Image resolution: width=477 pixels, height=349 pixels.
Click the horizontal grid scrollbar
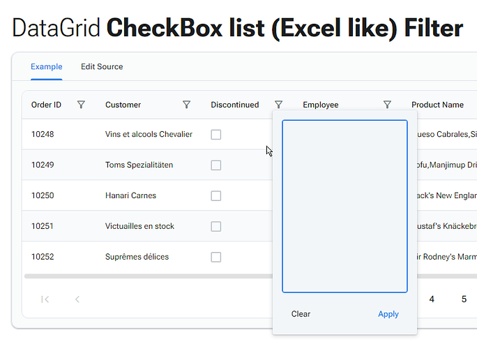pos(148,276)
